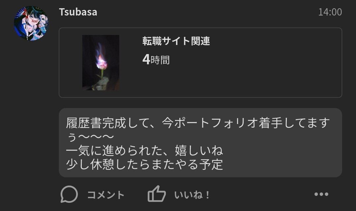Open the post message bubble
The height and width of the screenshot is (211, 356).
(200, 143)
